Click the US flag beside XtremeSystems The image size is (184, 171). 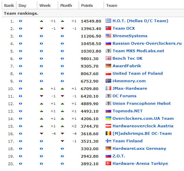108,35
